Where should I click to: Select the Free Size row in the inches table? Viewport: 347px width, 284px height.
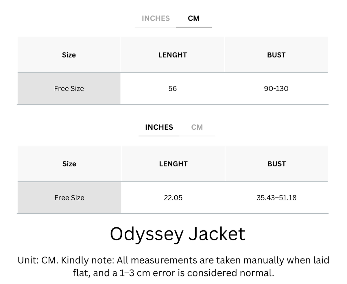tap(173, 198)
